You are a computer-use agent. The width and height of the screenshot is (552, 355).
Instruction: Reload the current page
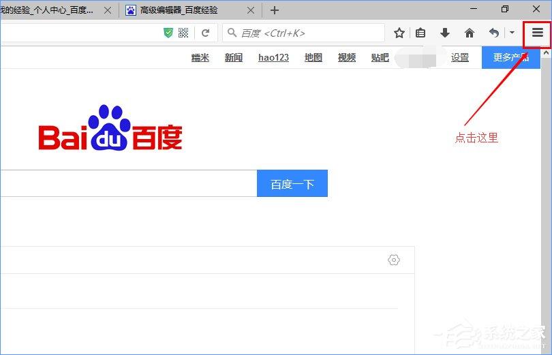click(x=206, y=33)
